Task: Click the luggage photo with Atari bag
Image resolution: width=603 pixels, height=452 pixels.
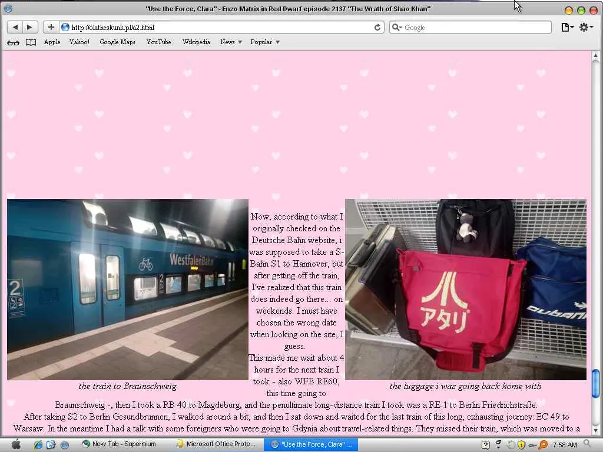Action: (466, 290)
